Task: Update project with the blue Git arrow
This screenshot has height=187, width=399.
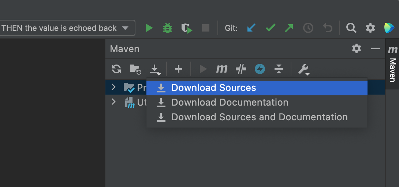Action: pyautogui.click(x=251, y=28)
